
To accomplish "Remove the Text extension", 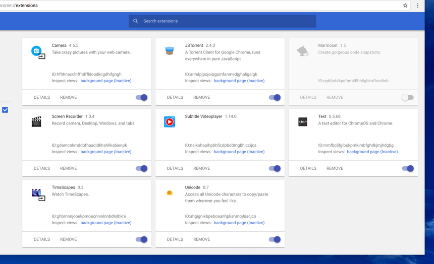I will point(335,168).
